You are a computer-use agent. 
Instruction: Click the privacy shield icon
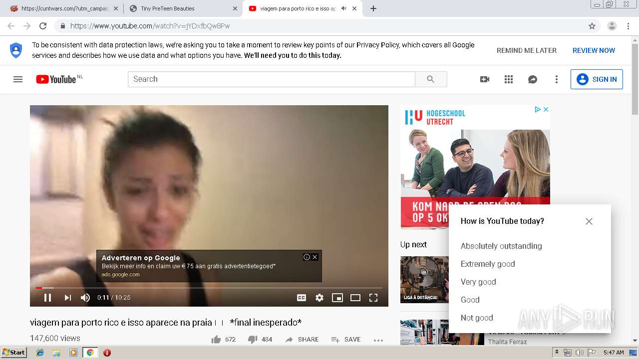[16, 50]
